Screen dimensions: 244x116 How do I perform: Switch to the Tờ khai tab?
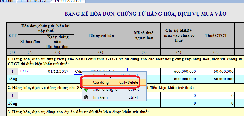(7, 1)
